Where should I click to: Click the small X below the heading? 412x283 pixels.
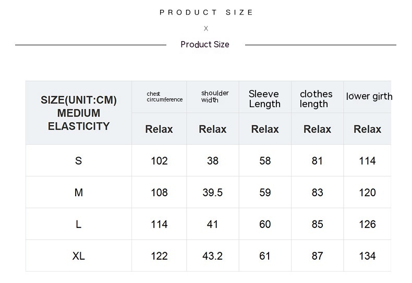coord(206,29)
